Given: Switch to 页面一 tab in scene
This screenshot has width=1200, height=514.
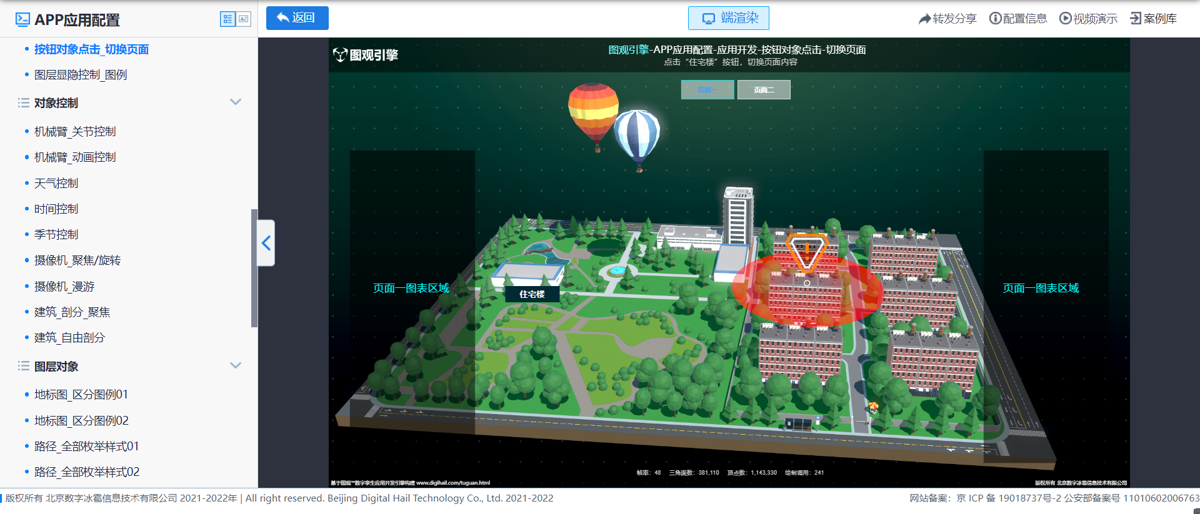Looking at the screenshot, I should pyautogui.click(x=707, y=90).
